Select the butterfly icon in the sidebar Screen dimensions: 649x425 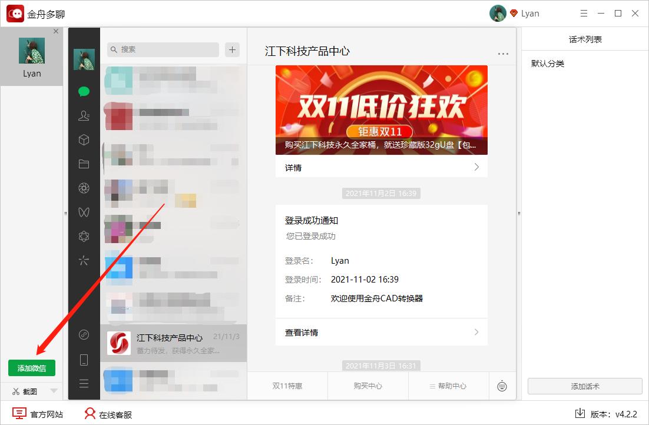tap(84, 211)
